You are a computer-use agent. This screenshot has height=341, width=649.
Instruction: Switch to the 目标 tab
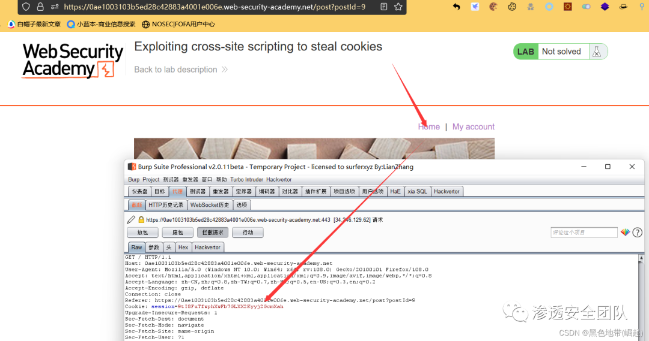point(160,192)
